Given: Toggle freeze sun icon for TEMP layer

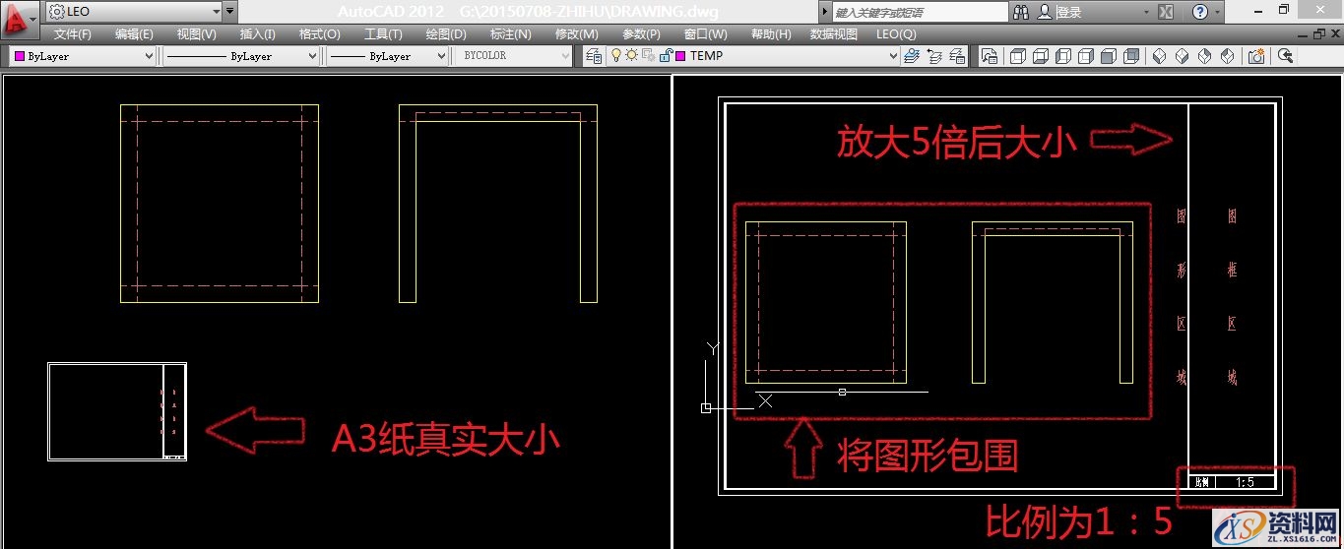Looking at the screenshot, I should point(632,56).
